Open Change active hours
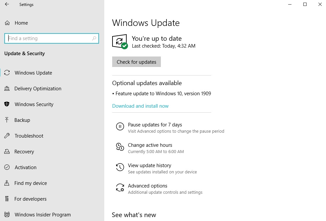326x221 pixels. (x=150, y=145)
